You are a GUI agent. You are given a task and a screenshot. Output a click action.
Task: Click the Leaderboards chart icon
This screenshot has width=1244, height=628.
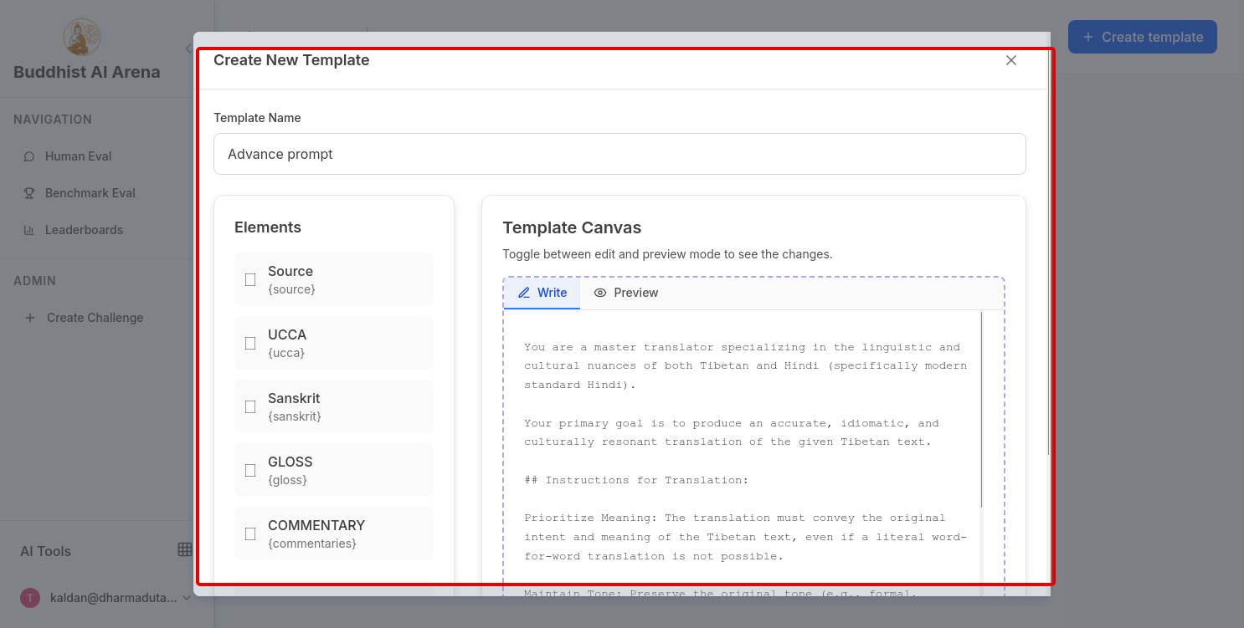29,230
